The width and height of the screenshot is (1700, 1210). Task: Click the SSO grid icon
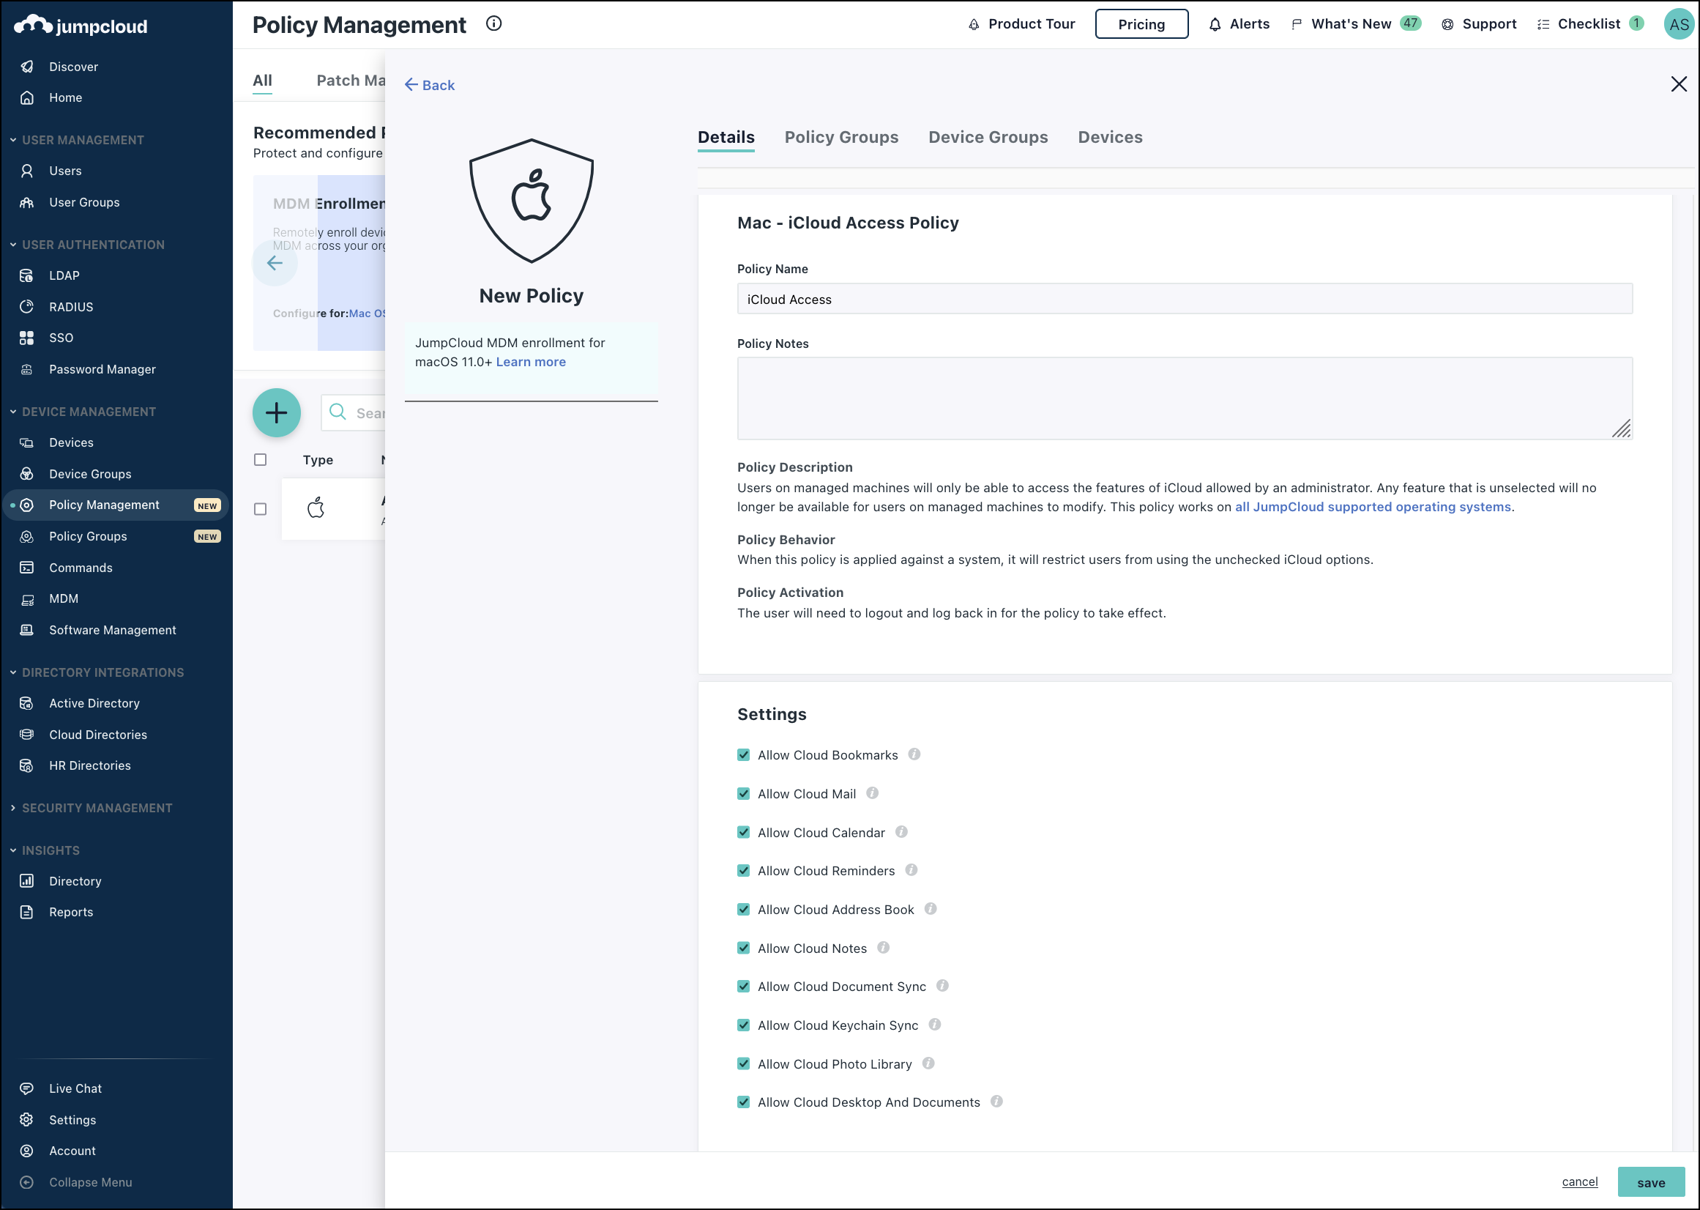27,338
